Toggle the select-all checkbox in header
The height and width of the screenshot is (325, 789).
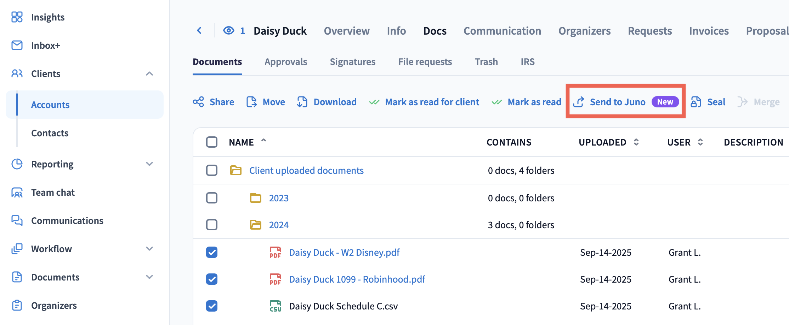coord(212,142)
